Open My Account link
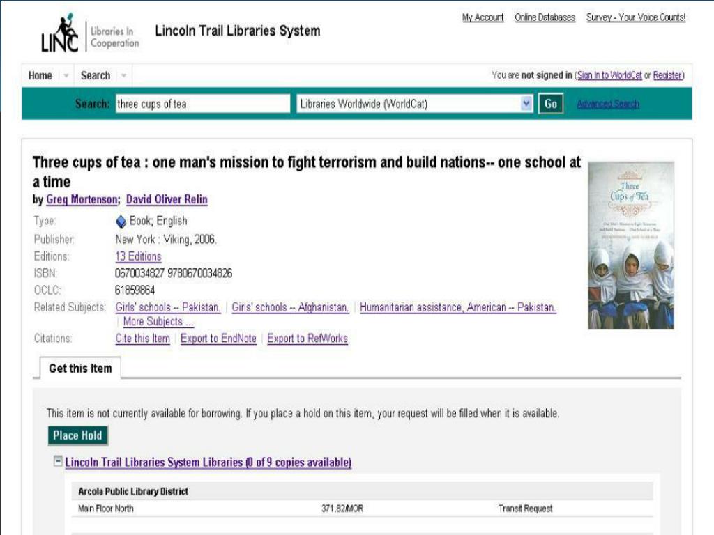This screenshot has width=714, height=535. coord(483,17)
